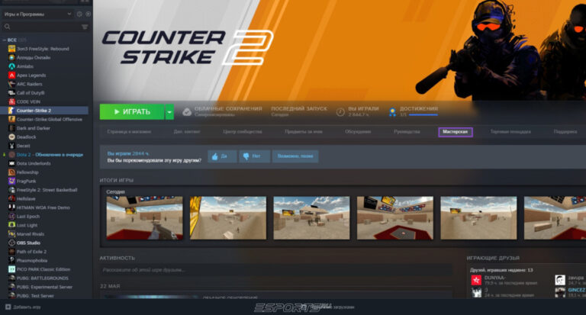Viewport: 586px width, 315px height.
Task: Select Counter-Strike Global Offensive icon
Action: (11, 119)
